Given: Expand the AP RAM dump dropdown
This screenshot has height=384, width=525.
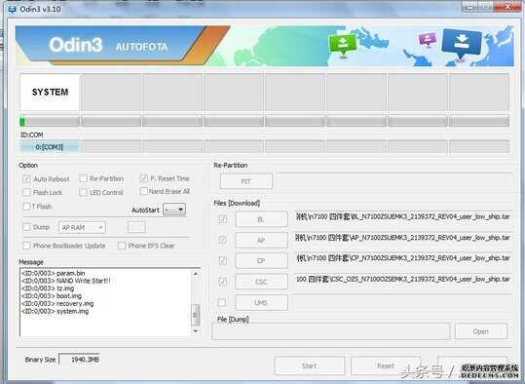Looking at the screenshot, I should click(x=82, y=227).
